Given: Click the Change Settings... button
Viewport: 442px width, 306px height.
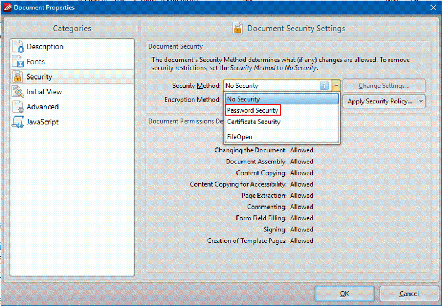Looking at the screenshot, I should click(384, 86).
